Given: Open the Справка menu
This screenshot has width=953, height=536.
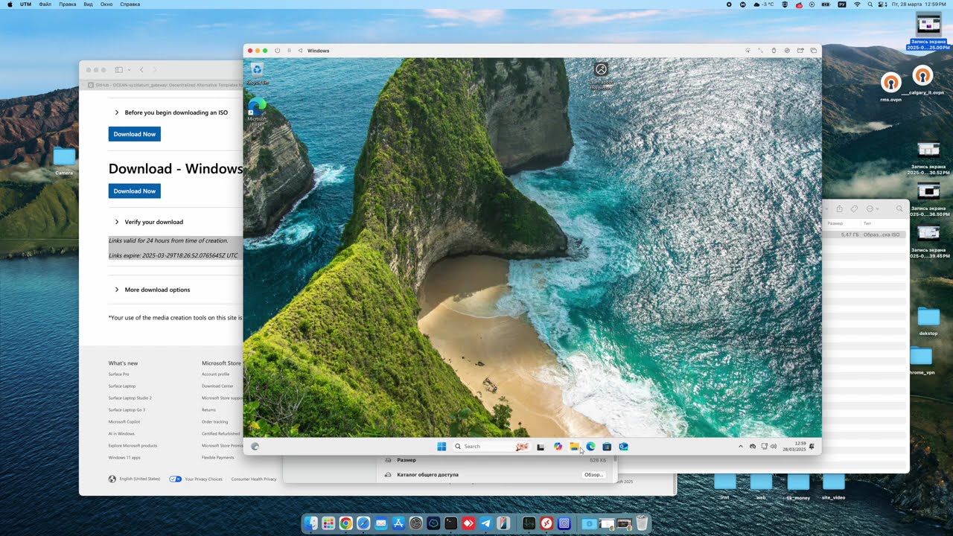Looking at the screenshot, I should pos(130,4).
